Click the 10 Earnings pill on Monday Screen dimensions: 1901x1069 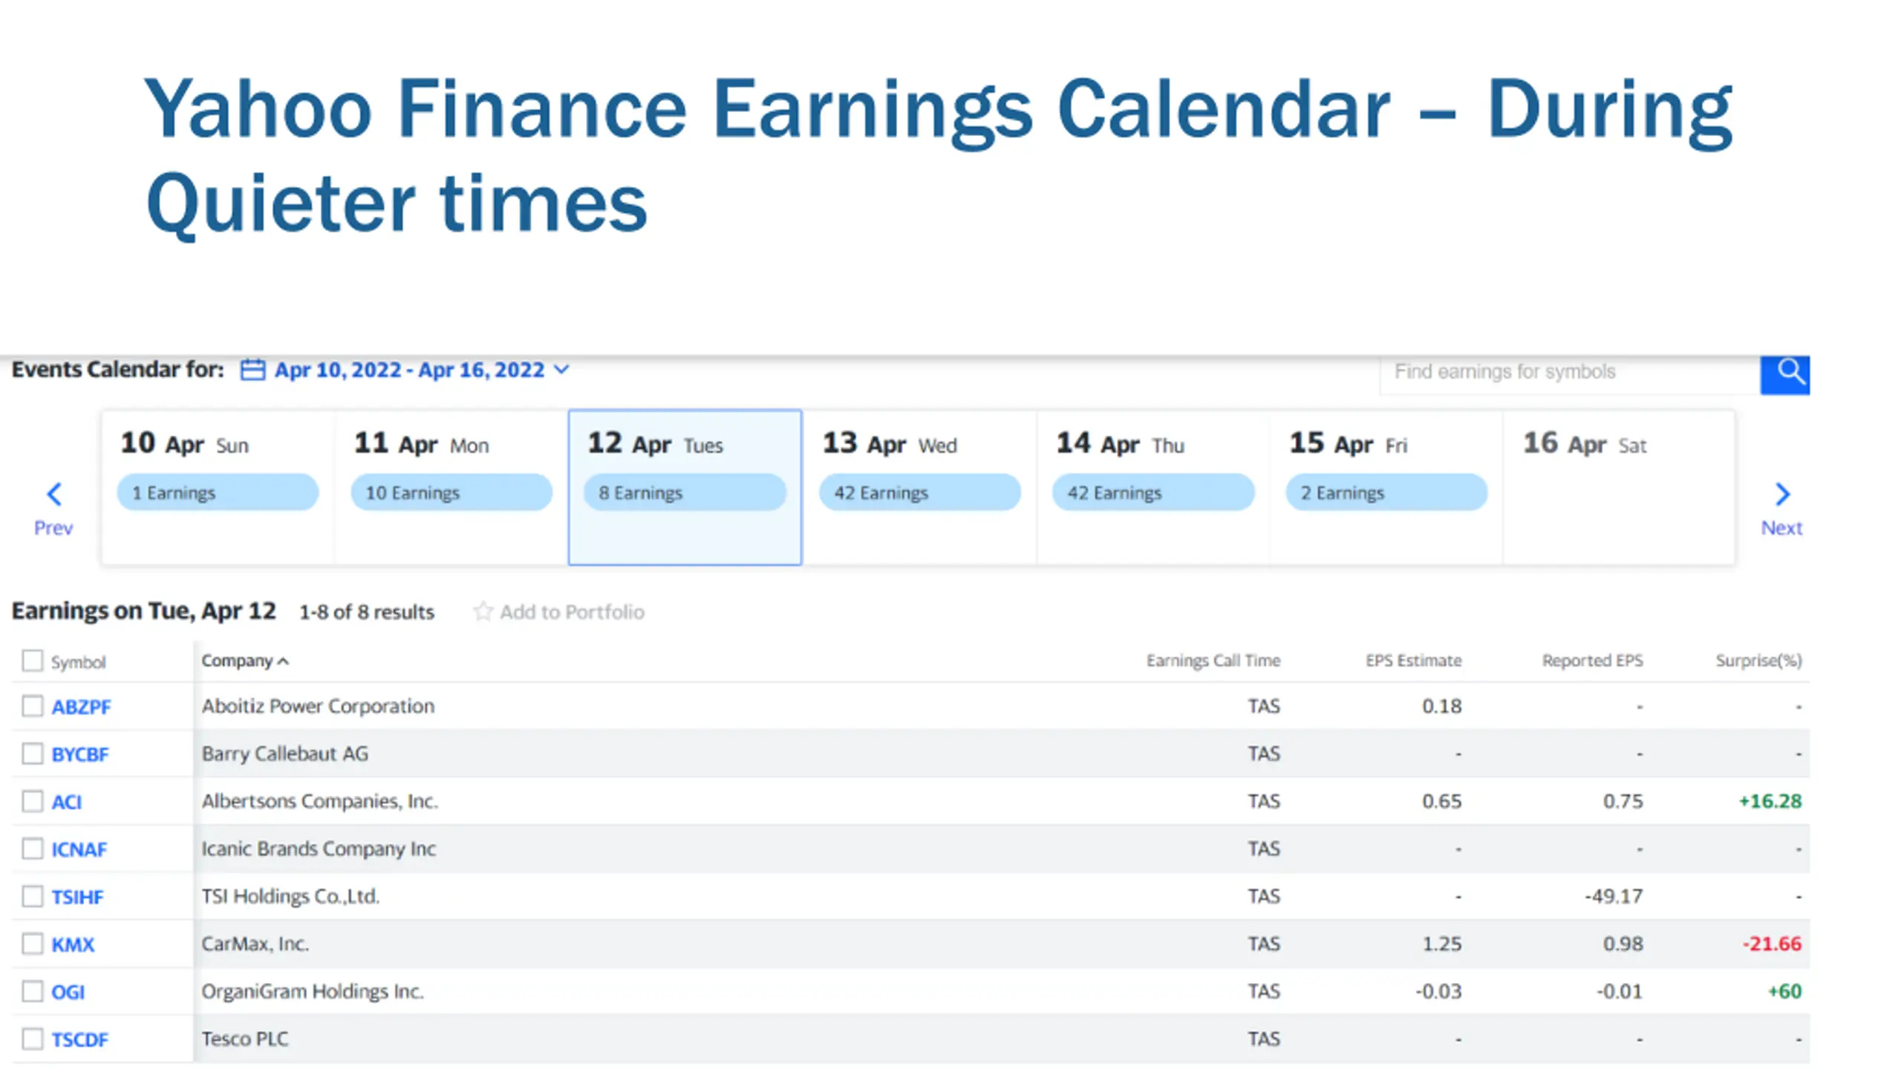click(x=451, y=492)
